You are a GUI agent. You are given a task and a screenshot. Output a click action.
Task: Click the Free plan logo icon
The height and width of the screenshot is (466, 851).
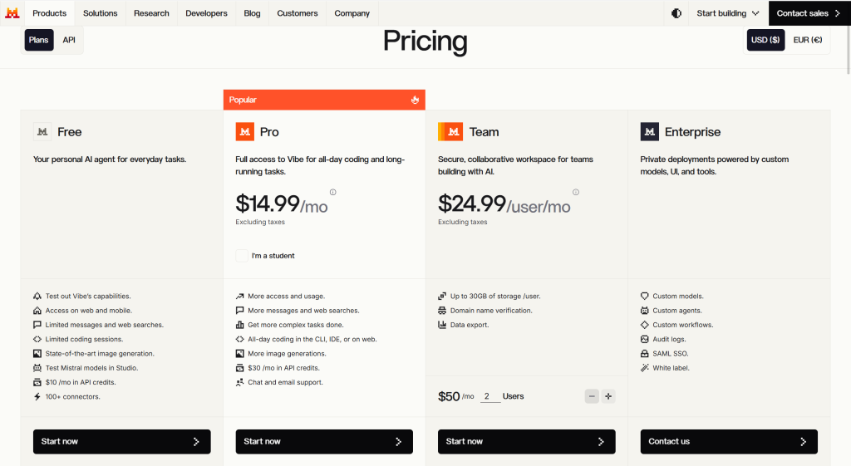[x=42, y=132]
